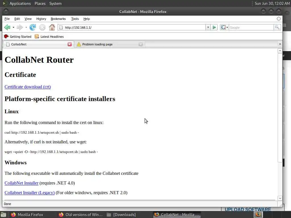Expand the address bar history dropdown
Viewport: 291px width, 218px height.
tap(208, 28)
